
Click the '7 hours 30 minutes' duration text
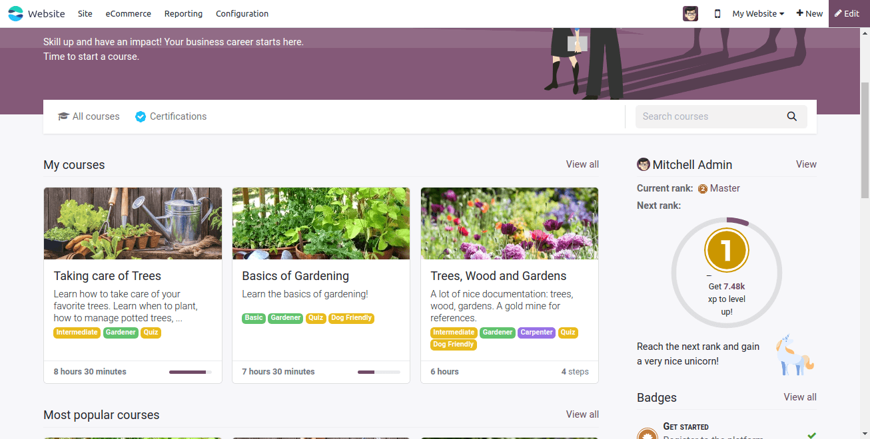[x=278, y=372]
